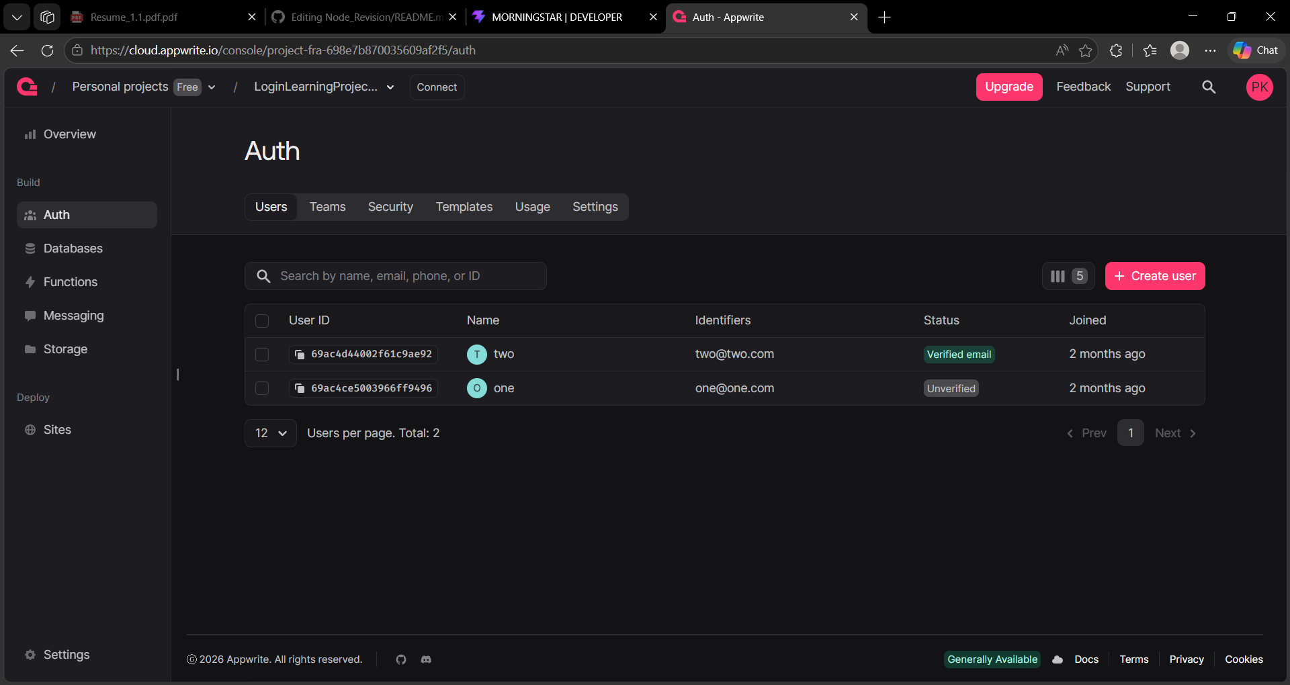1290x685 pixels.
Task: Open Databases in the sidebar
Action: coord(87,248)
